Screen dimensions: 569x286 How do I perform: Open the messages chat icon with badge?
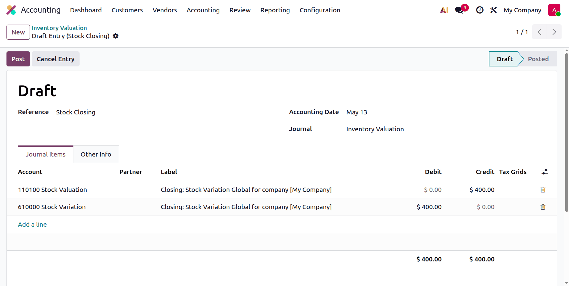pos(461,9)
